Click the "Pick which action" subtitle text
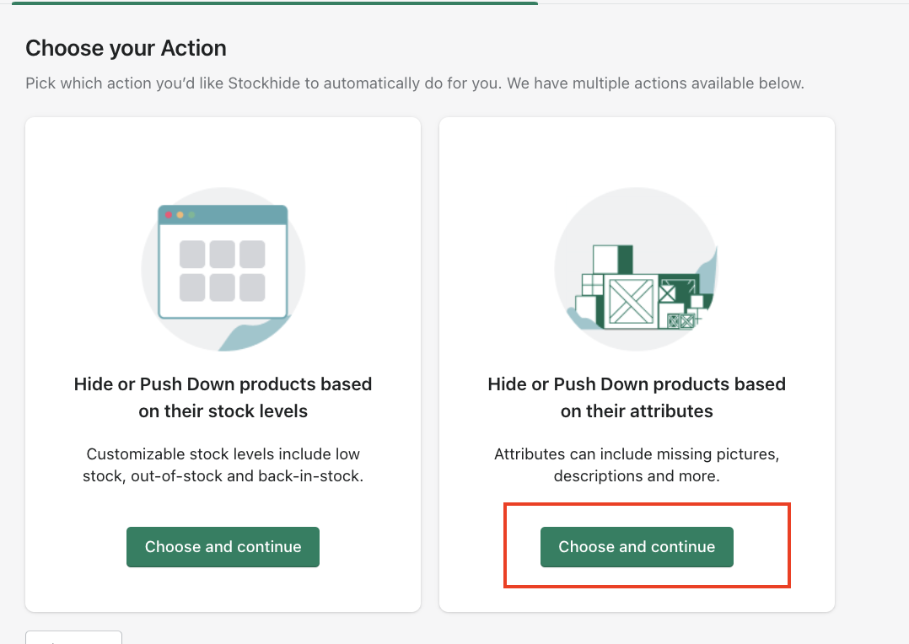Image resolution: width=909 pixels, height=644 pixels. [415, 83]
